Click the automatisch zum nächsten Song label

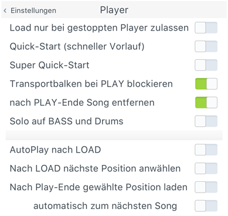[x=105, y=206]
